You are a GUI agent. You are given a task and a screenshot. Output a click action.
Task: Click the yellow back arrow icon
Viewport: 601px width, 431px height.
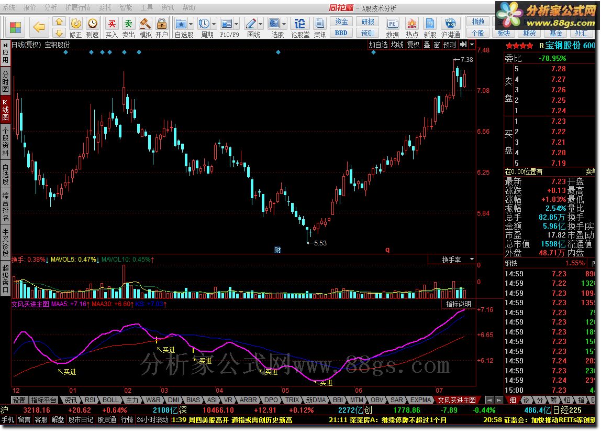point(39,27)
